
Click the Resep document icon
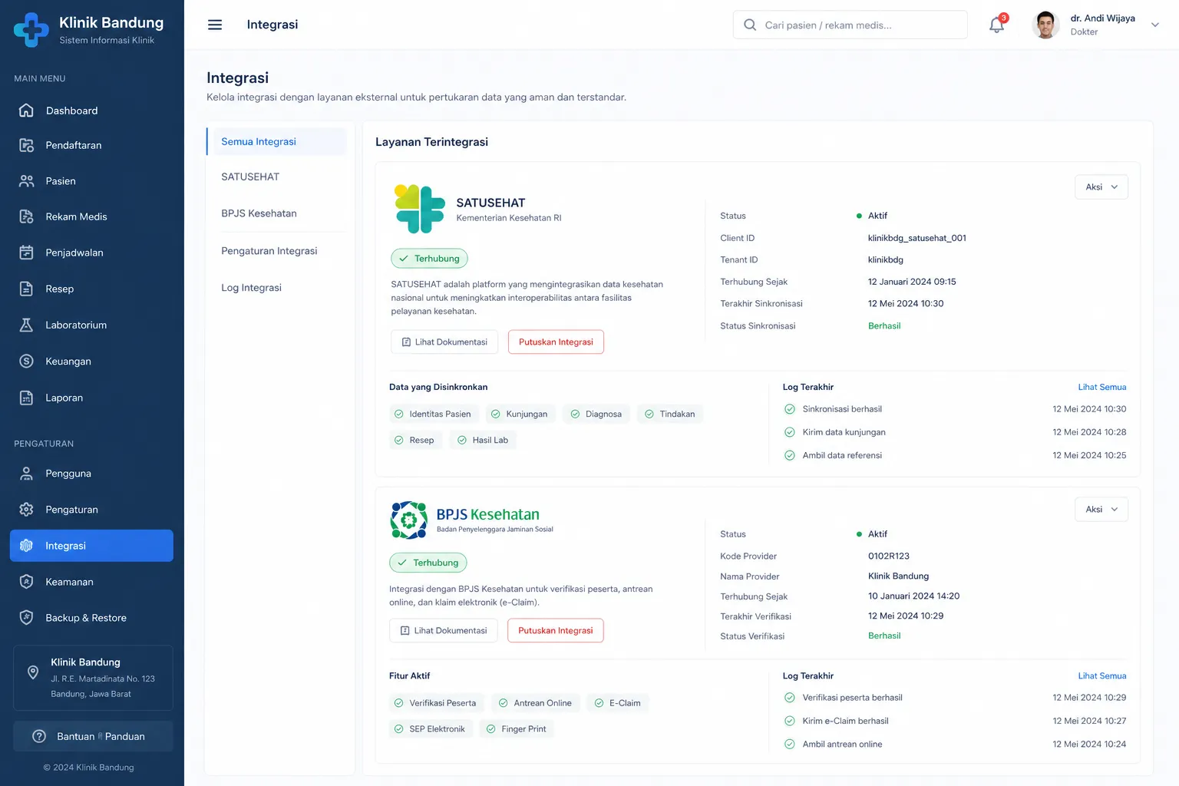click(26, 289)
